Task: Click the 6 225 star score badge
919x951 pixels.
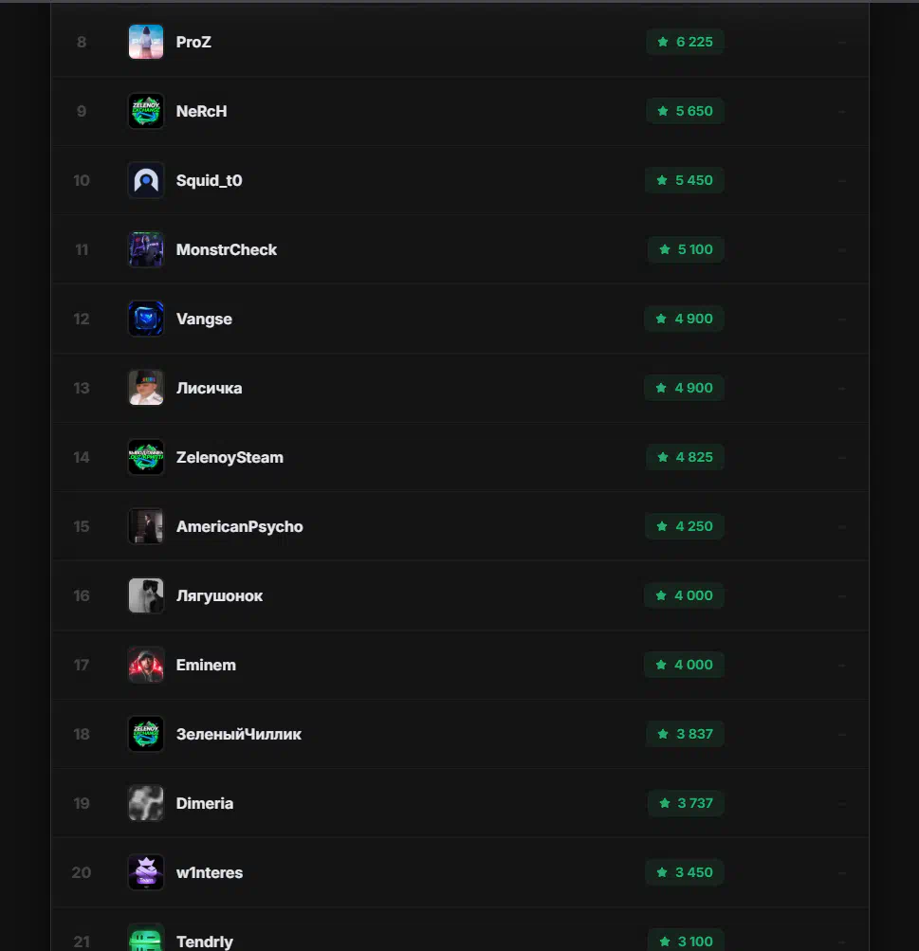Action: coord(685,42)
